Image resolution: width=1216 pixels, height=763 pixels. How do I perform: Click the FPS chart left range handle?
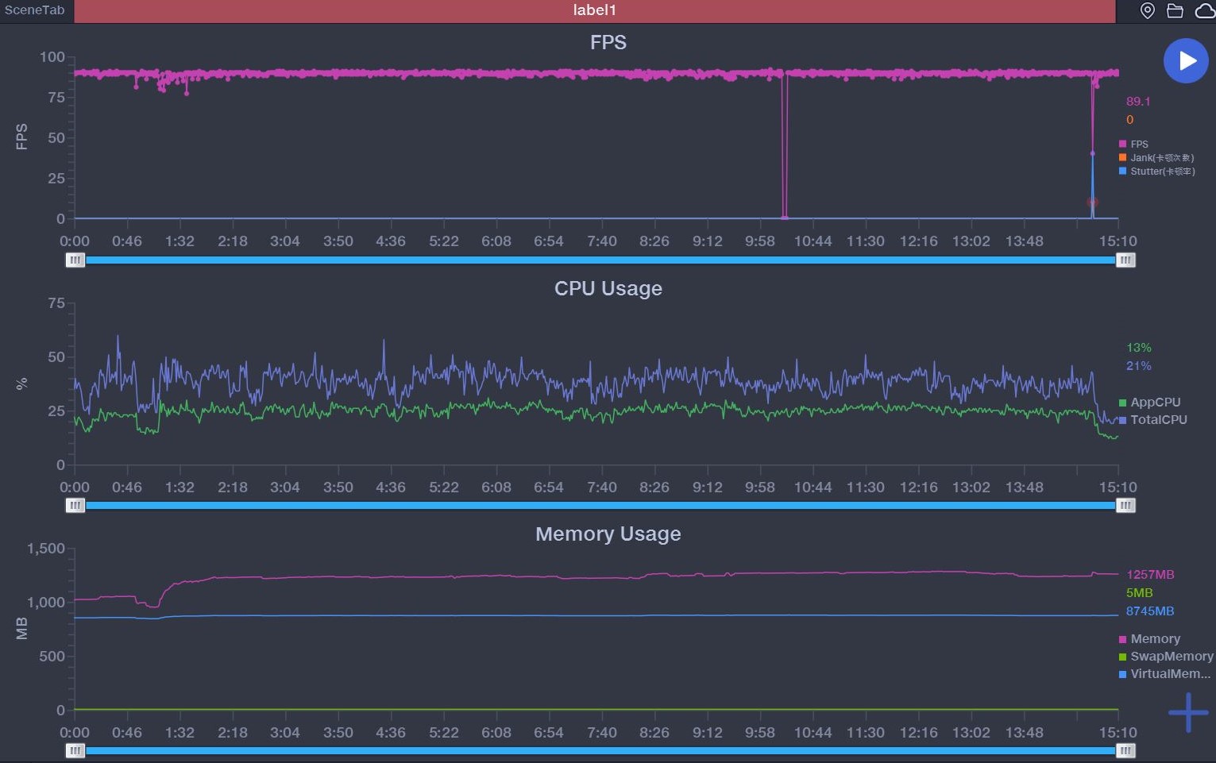(75, 260)
